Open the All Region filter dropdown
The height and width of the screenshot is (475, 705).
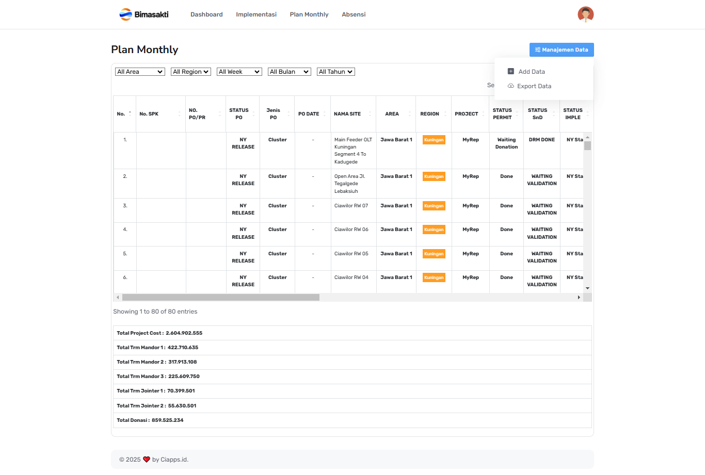[x=190, y=72]
